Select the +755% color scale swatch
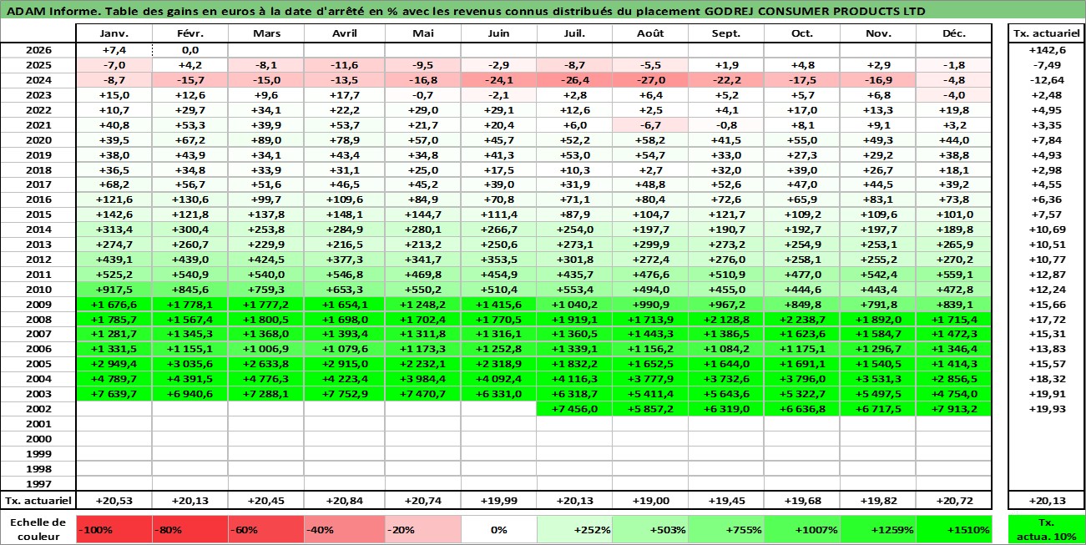Image resolution: width=1086 pixels, height=545 pixels. (726, 529)
